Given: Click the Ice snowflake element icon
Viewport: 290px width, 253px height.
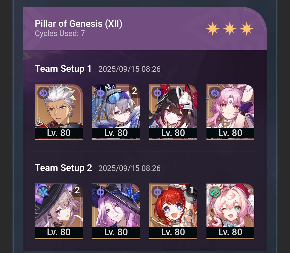Looking at the screenshot, I should click(x=43, y=192).
